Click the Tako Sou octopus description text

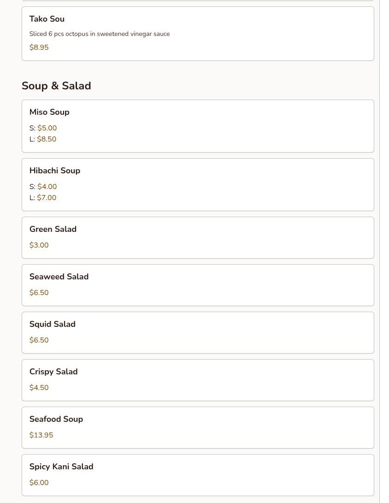100,34
